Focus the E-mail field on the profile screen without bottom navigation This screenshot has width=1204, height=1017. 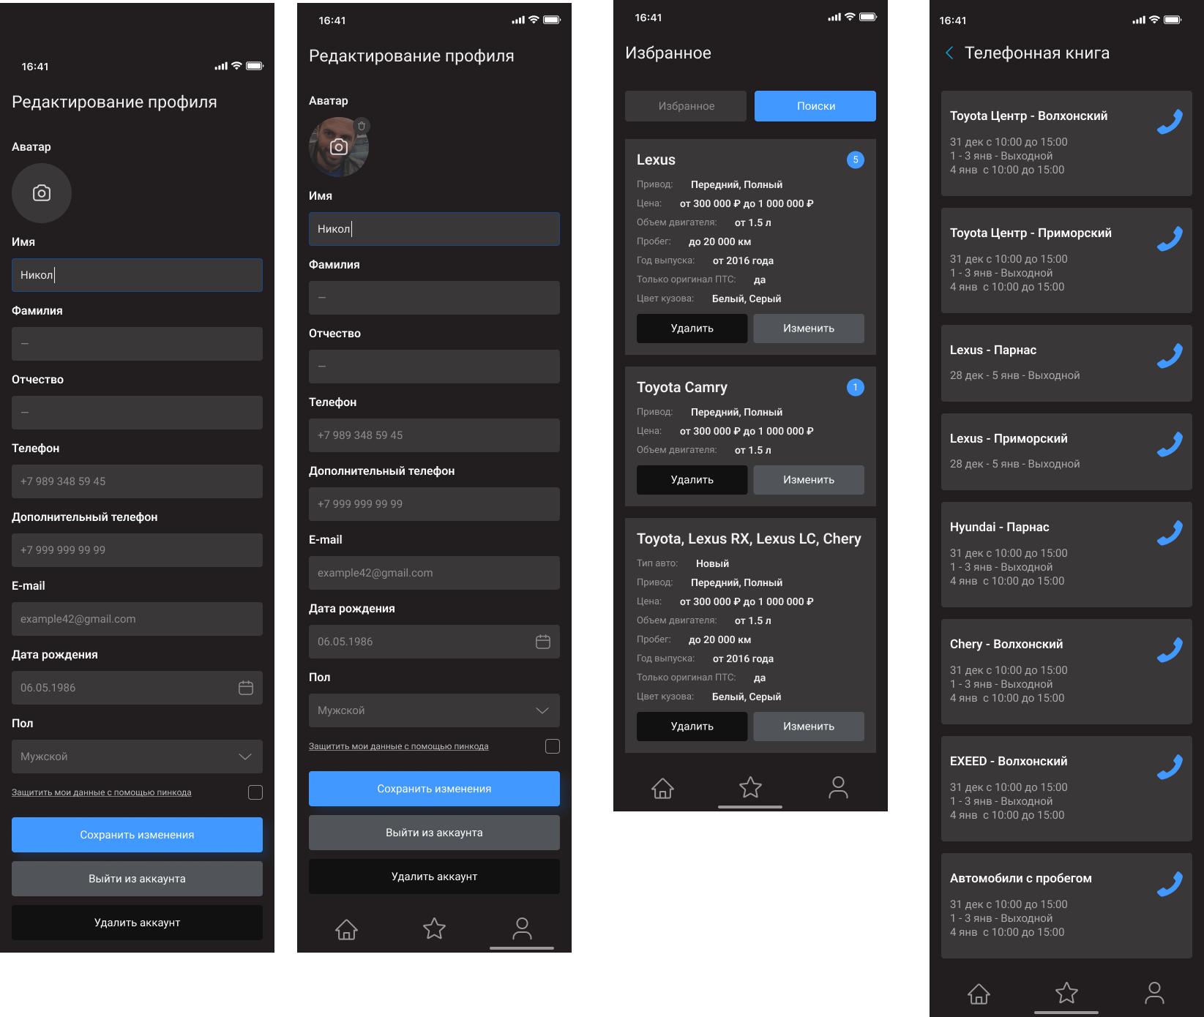137,619
